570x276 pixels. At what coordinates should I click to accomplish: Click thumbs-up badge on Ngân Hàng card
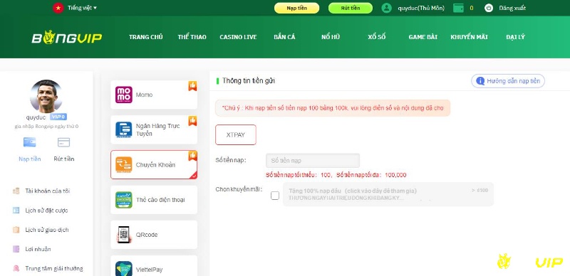192,120
